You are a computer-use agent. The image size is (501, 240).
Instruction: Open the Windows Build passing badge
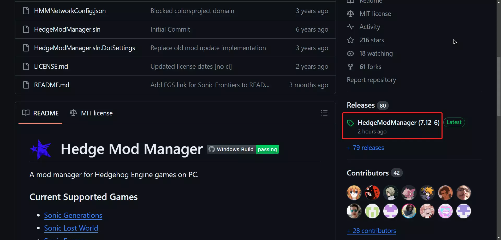[x=243, y=149]
